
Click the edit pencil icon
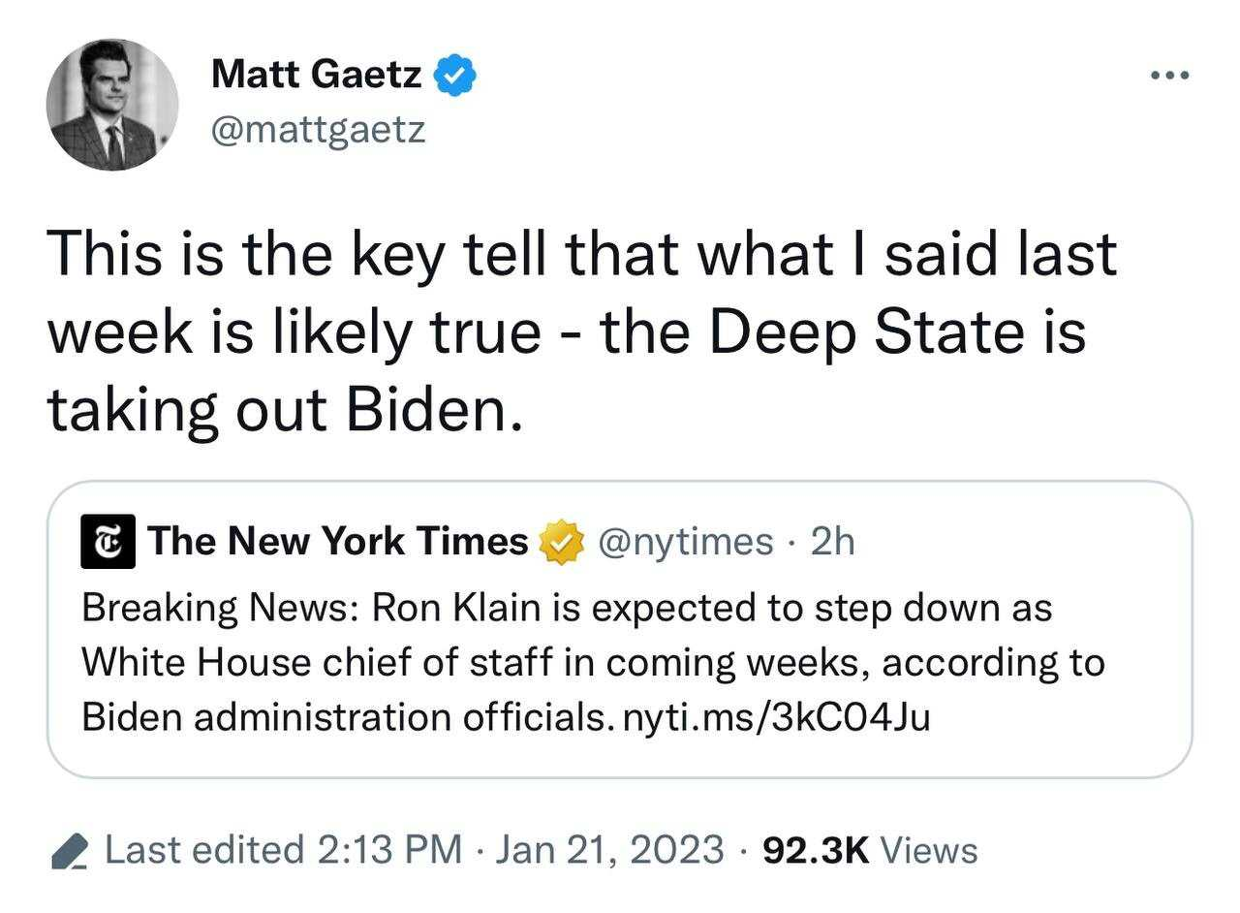coord(70,851)
